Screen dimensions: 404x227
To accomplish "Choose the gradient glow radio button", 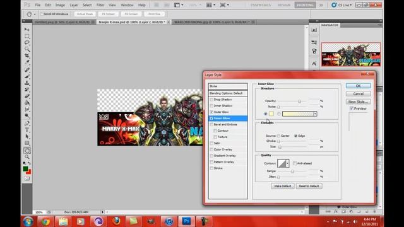I will click(x=279, y=113).
